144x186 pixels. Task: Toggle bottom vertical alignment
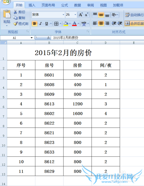pyautogui.click(x=107, y=15)
